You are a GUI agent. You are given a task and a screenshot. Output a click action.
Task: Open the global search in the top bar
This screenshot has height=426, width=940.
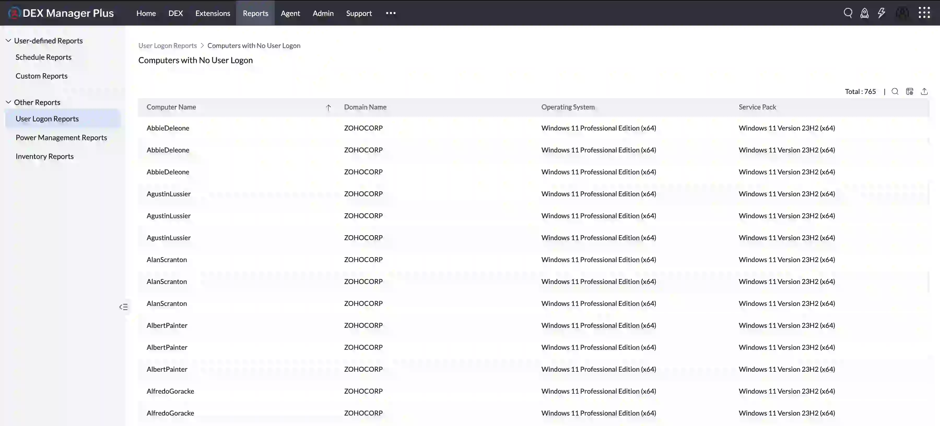pyautogui.click(x=848, y=13)
